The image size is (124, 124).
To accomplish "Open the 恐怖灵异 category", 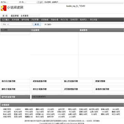I will click(x=74, y=20).
